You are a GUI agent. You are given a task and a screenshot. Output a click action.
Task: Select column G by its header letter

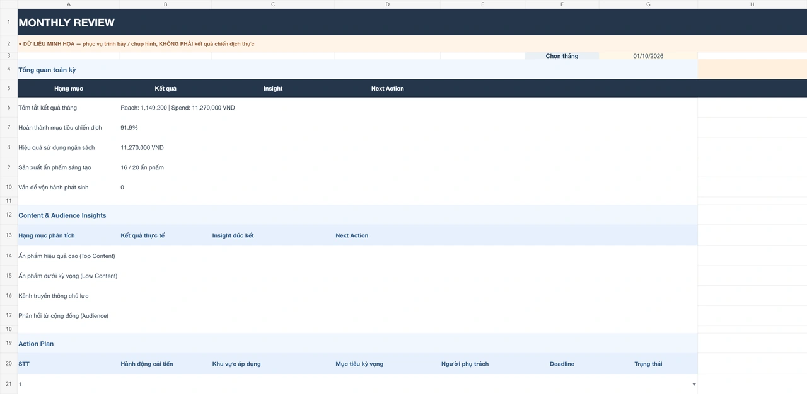click(648, 4)
